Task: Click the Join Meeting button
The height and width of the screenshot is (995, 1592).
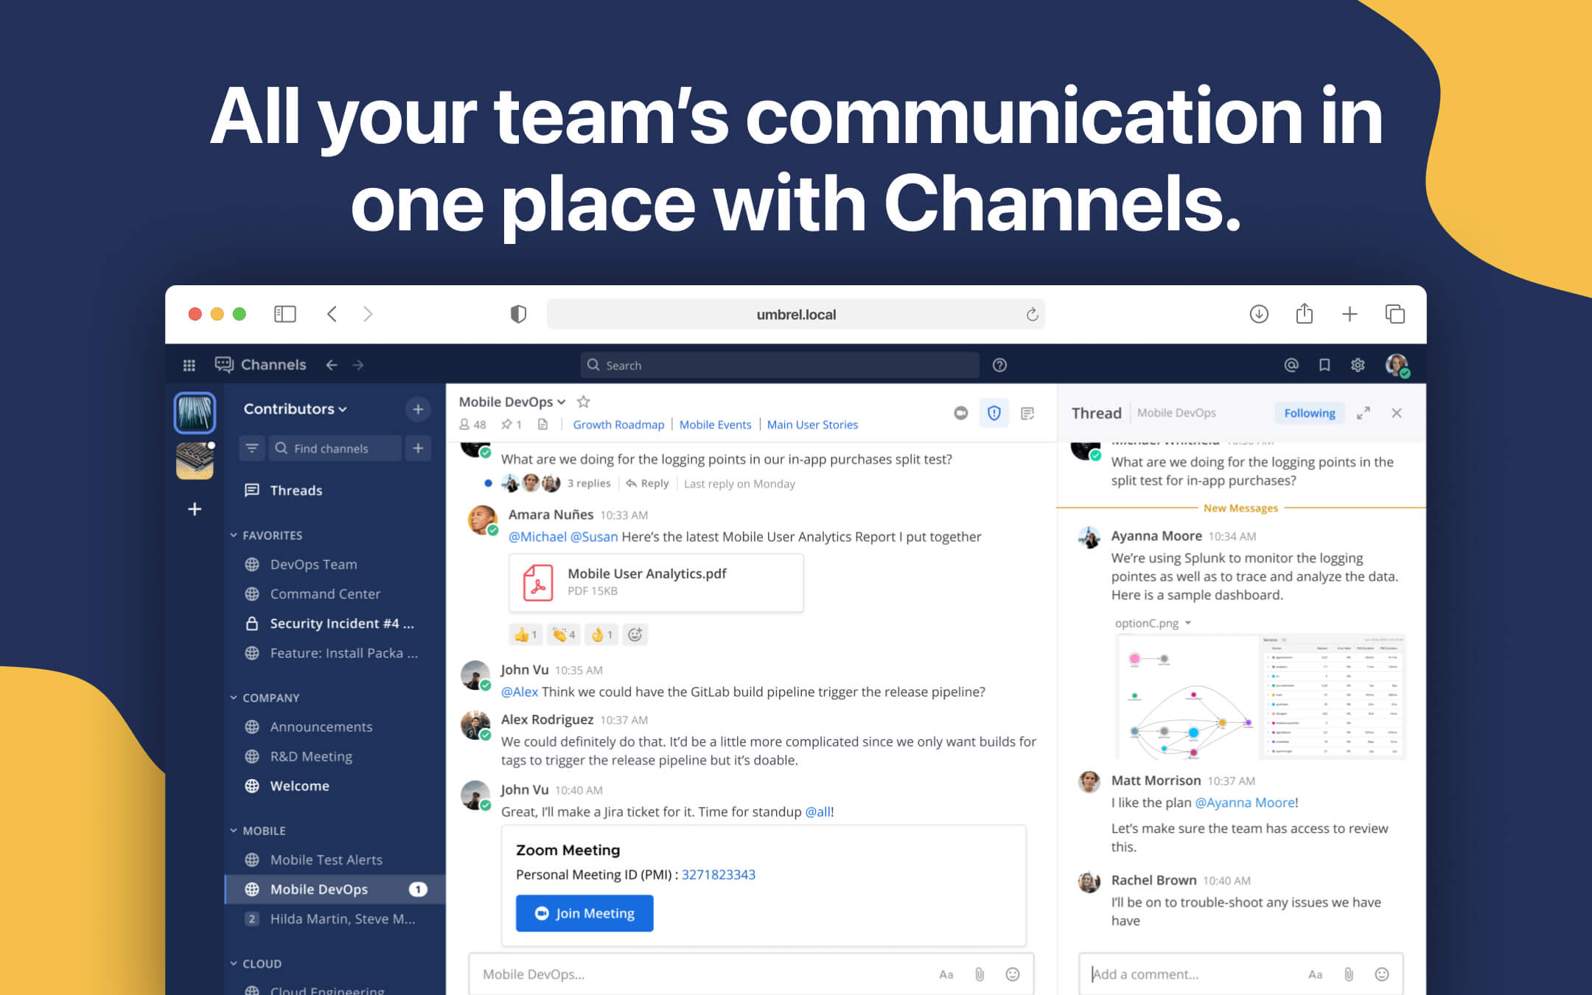Action: pyautogui.click(x=584, y=913)
